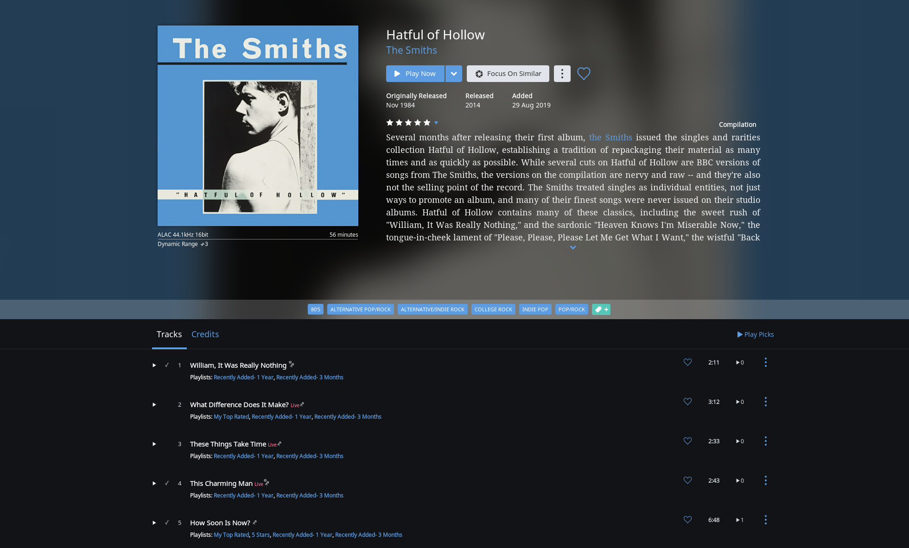Click the Hatful of Hollow album cover
This screenshot has height=548, width=909.
coord(258,126)
